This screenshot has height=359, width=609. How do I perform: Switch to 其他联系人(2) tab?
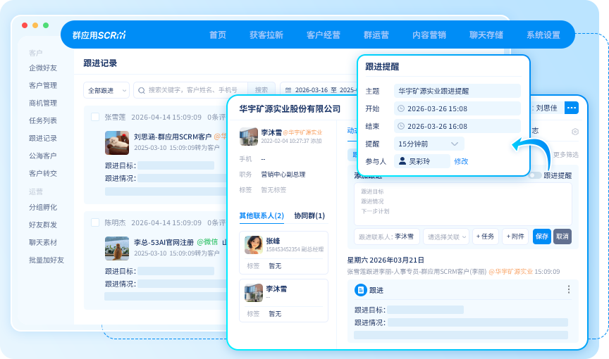coord(262,215)
